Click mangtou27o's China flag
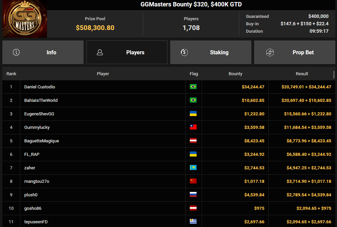The height and width of the screenshot is (227, 337). [x=193, y=181]
